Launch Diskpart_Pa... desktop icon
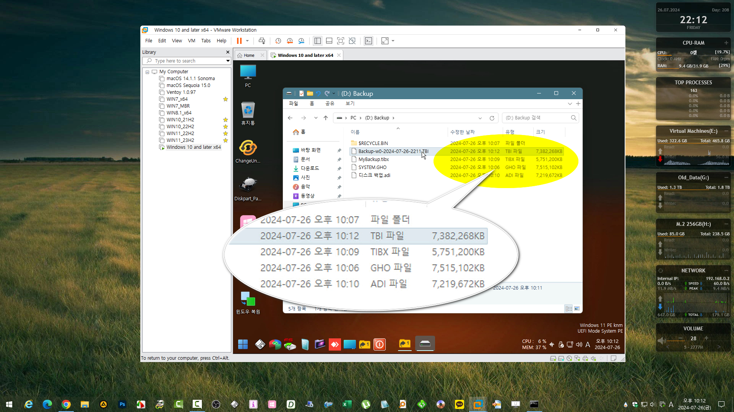Viewport: 734px width, 412px height. coord(248,189)
